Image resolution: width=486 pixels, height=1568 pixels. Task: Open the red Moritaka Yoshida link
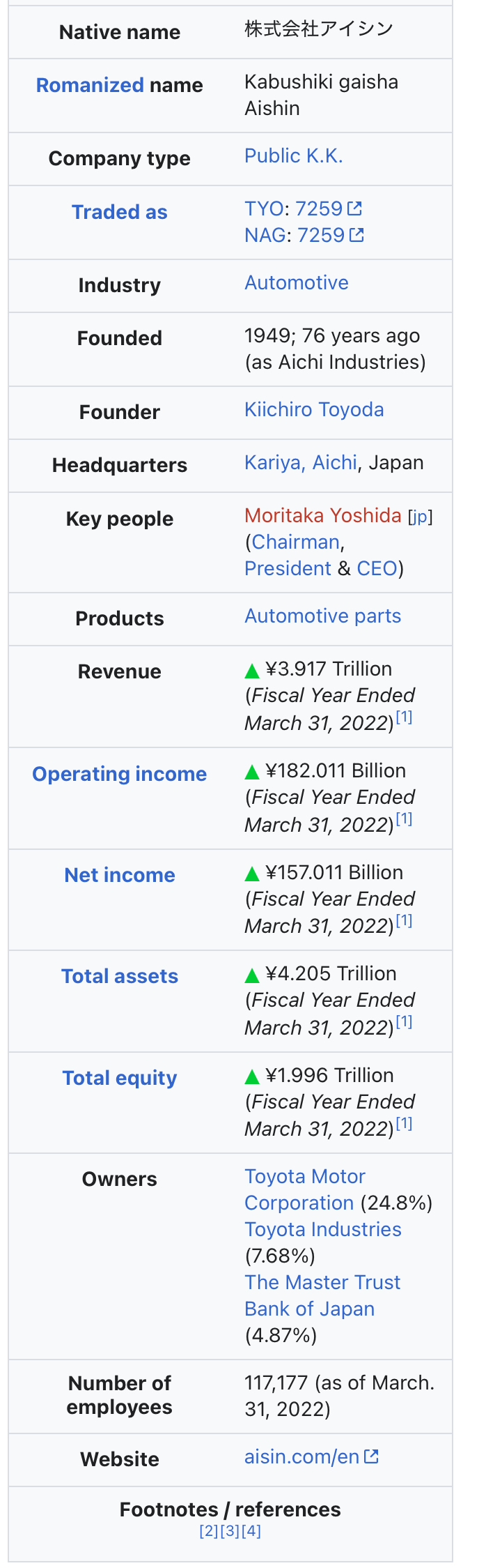tap(322, 515)
